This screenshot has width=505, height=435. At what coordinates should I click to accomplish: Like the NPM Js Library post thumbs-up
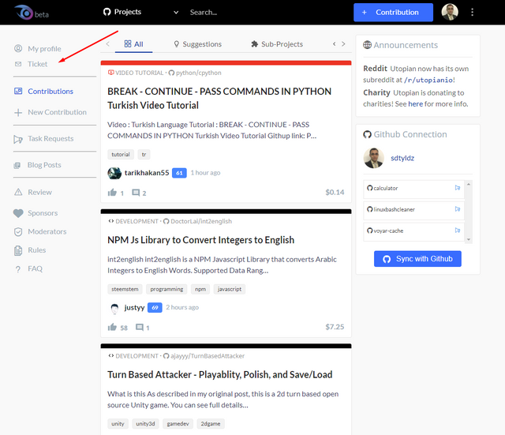112,328
